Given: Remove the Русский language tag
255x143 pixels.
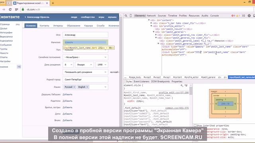Looking at the screenshot, I should click(75, 87).
